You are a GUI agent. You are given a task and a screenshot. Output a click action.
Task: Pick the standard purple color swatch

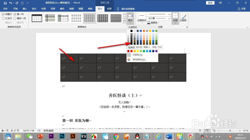tap(156, 51)
